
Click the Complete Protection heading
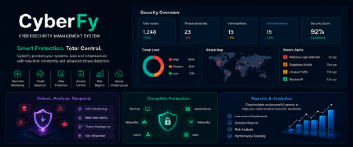168,99
